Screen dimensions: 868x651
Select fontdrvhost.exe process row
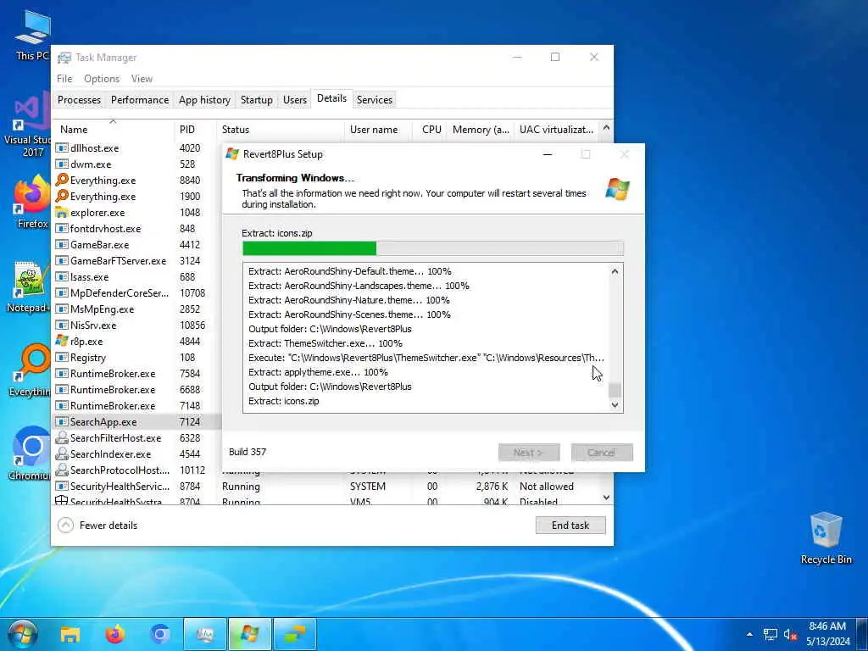[x=136, y=229]
